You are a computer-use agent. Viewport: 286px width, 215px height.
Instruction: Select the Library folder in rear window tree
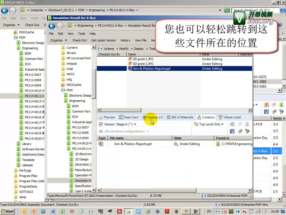pyautogui.click(x=27, y=144)
